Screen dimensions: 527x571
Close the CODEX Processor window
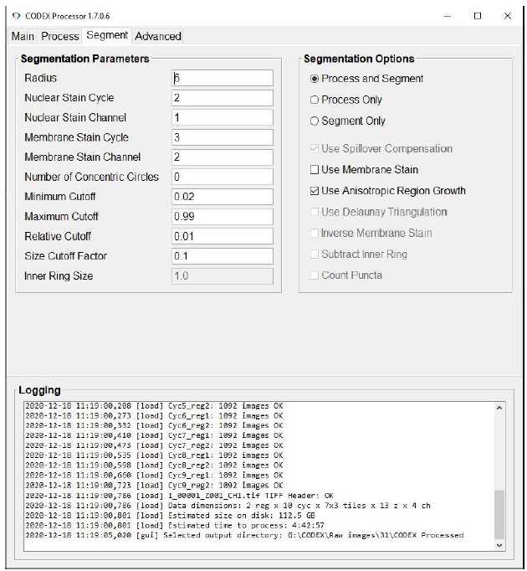(508, 16)
